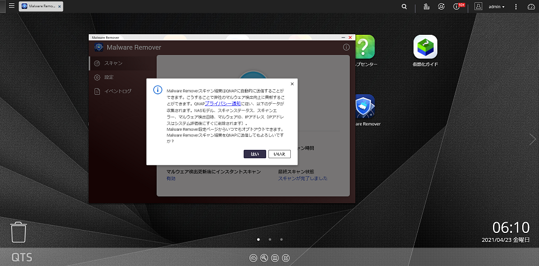Select the second desktop page dot
This screenshot has height=266, width=539.
(x=270, y=239)
